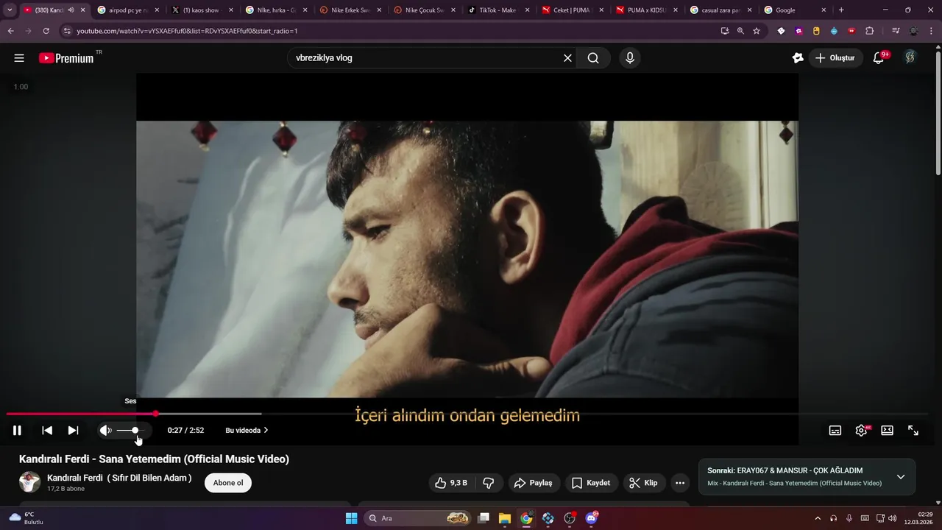Run search with magnifier button
Viewport: 942px width, 530px height.
coord(593,58)
